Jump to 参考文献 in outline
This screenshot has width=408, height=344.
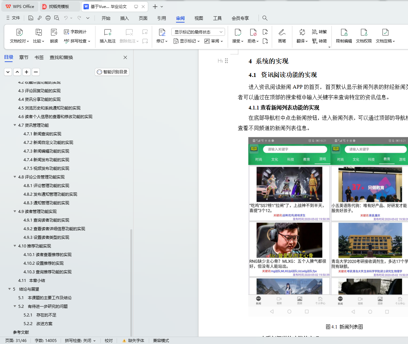tap(21, 332)
